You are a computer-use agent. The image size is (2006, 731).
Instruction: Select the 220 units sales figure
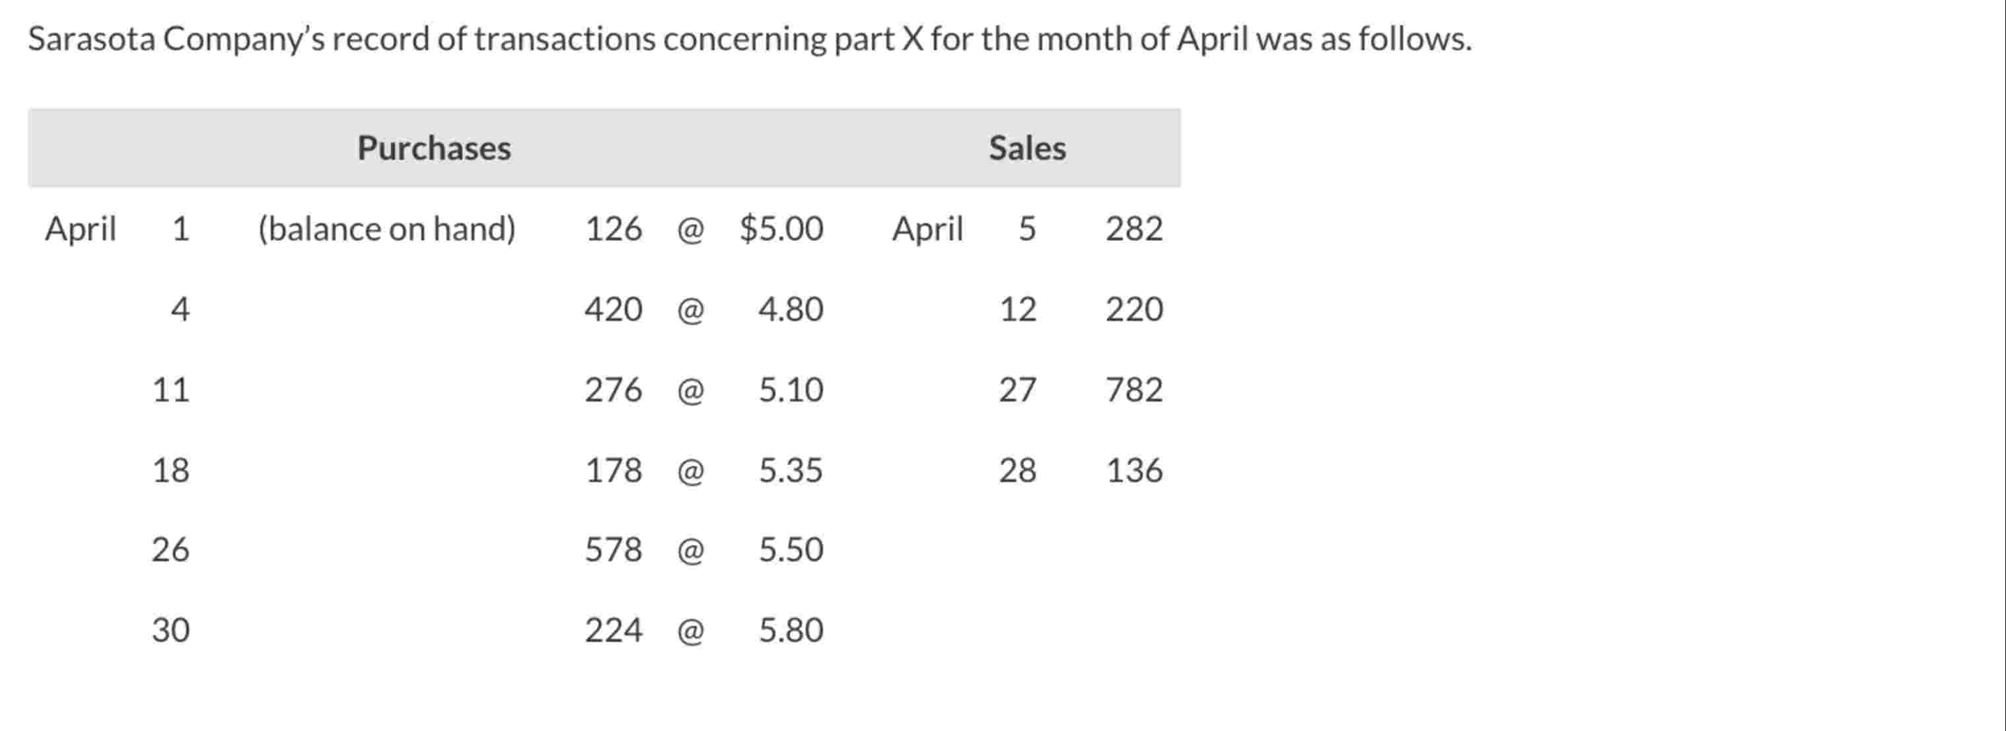[1133, 309]
